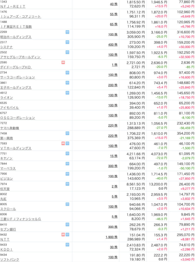Select the 55 株 link for Iシェアーズ・コアJリート
The image size is (195, 262).
[x=114, y=14]
